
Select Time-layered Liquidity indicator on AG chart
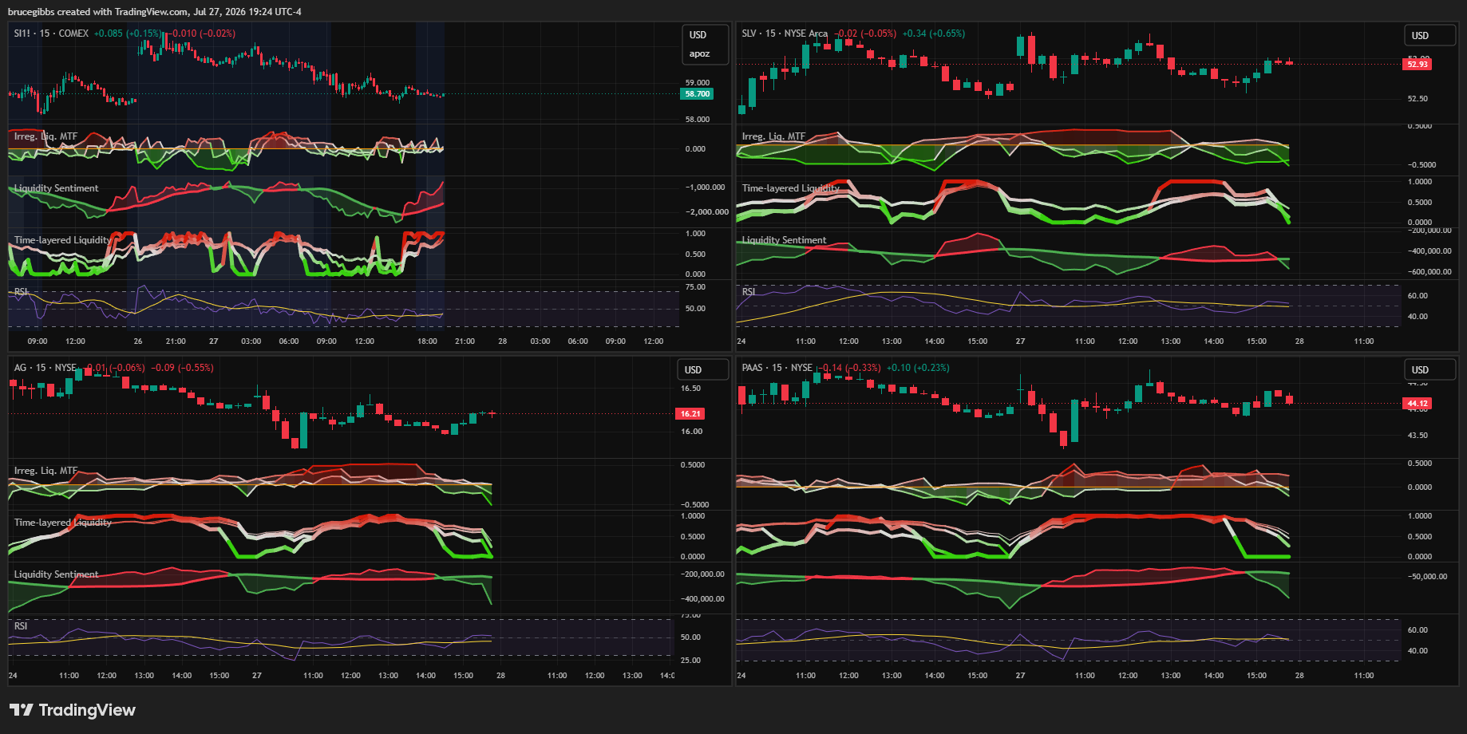click(62, 523)
